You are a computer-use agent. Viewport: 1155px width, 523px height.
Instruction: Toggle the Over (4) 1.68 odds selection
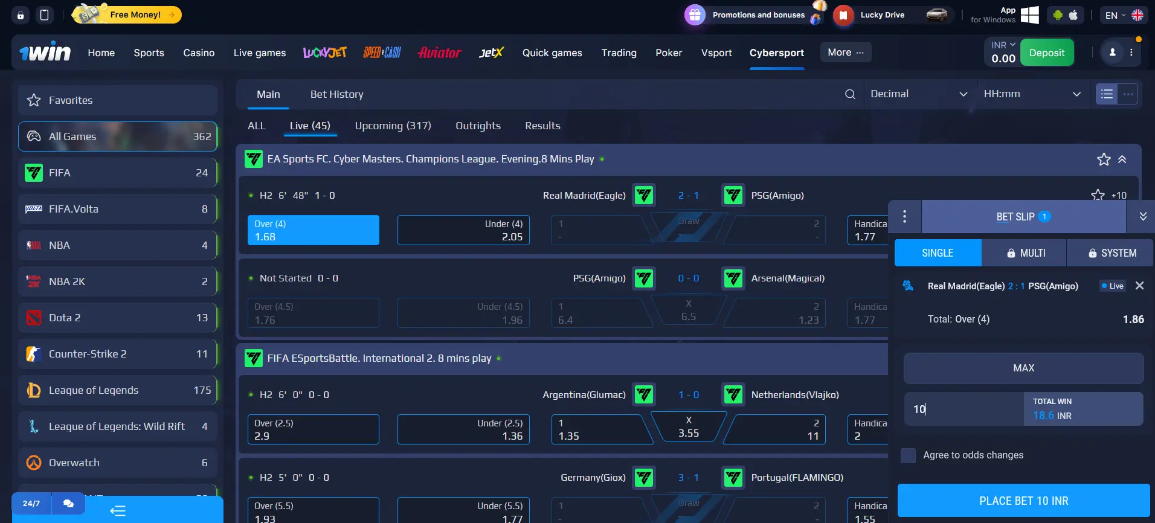click(314, 230)
